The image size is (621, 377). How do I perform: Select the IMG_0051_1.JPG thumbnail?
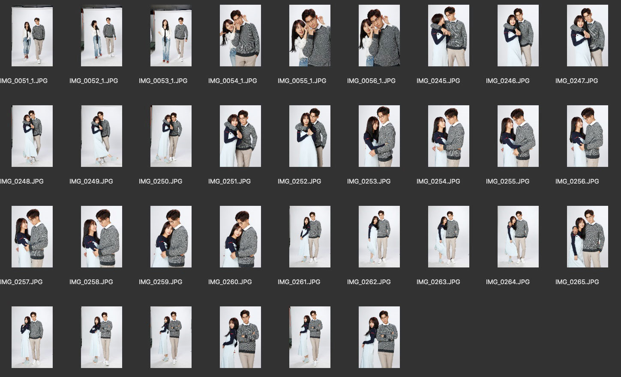[x=32, y=36]
